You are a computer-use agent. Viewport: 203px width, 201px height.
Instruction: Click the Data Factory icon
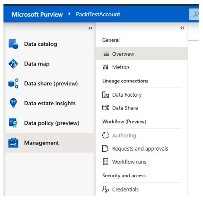pos(105,94)
